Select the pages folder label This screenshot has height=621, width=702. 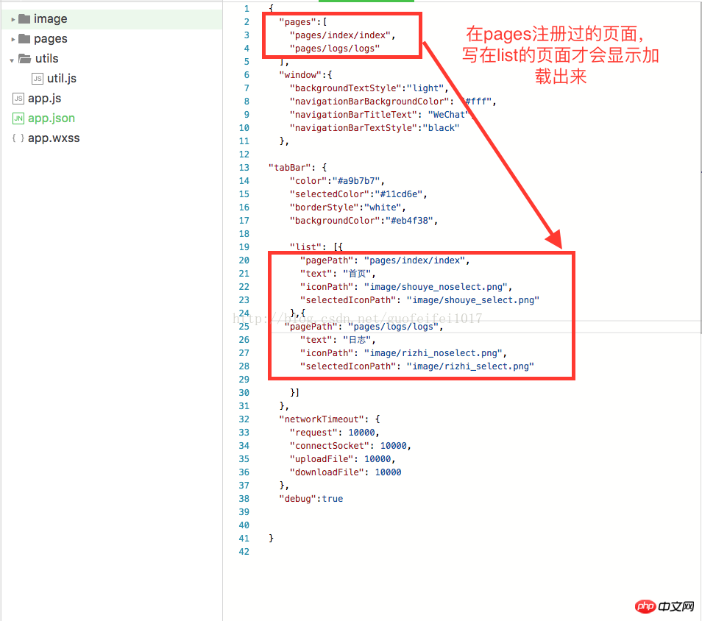tap(51, 39)
